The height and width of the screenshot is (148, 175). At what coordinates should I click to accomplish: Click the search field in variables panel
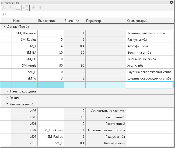[89, 15]
